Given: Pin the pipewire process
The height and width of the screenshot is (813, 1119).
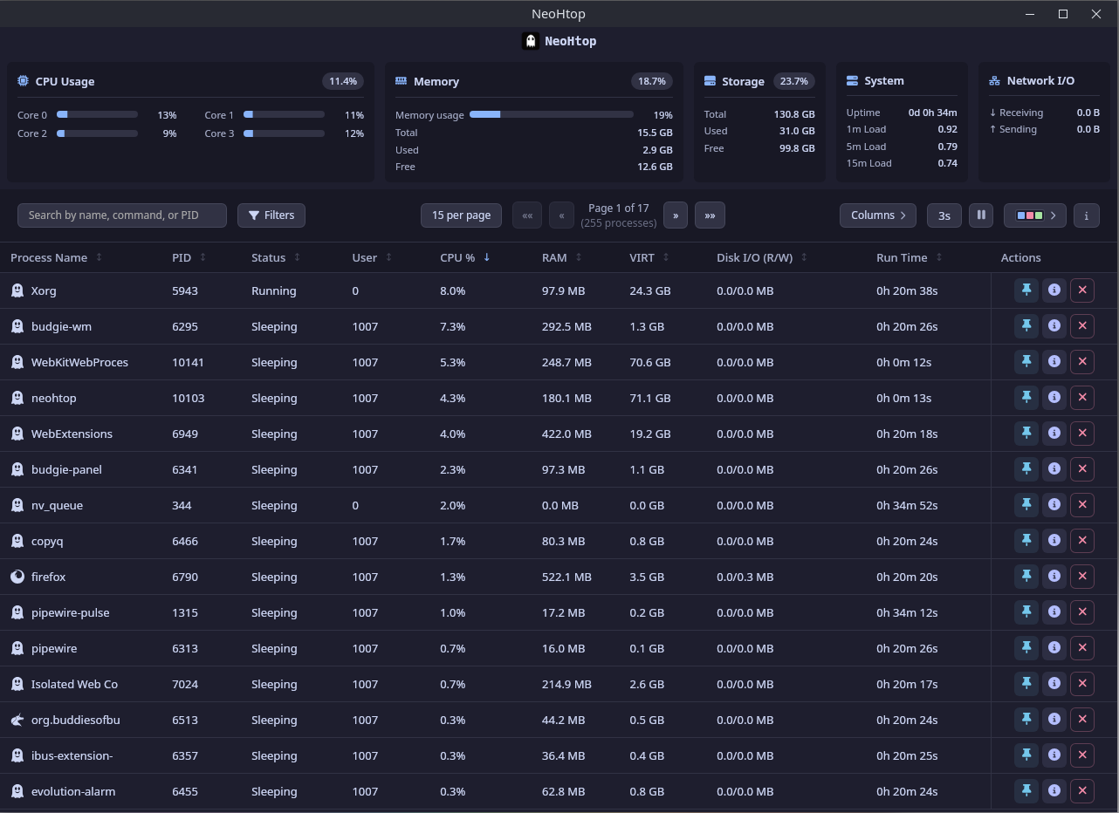Looking at the screenshot, I should click(1026, 648).
